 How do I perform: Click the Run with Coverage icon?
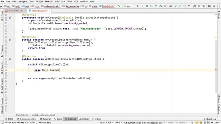point(151,6)
